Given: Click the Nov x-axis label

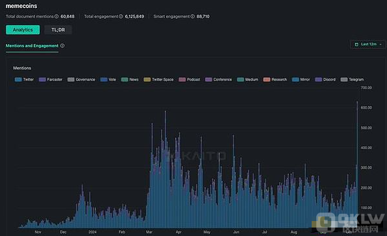Looking at the screenshot, I should point(38,232).
